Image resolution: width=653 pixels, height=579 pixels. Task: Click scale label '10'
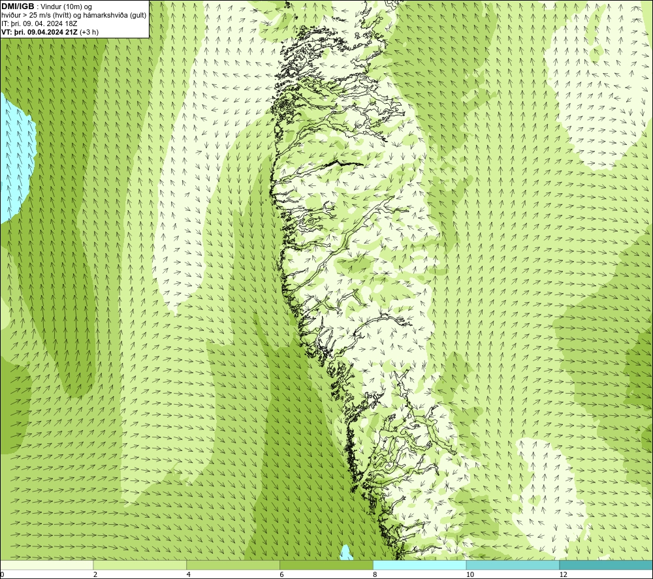point(470,574)
